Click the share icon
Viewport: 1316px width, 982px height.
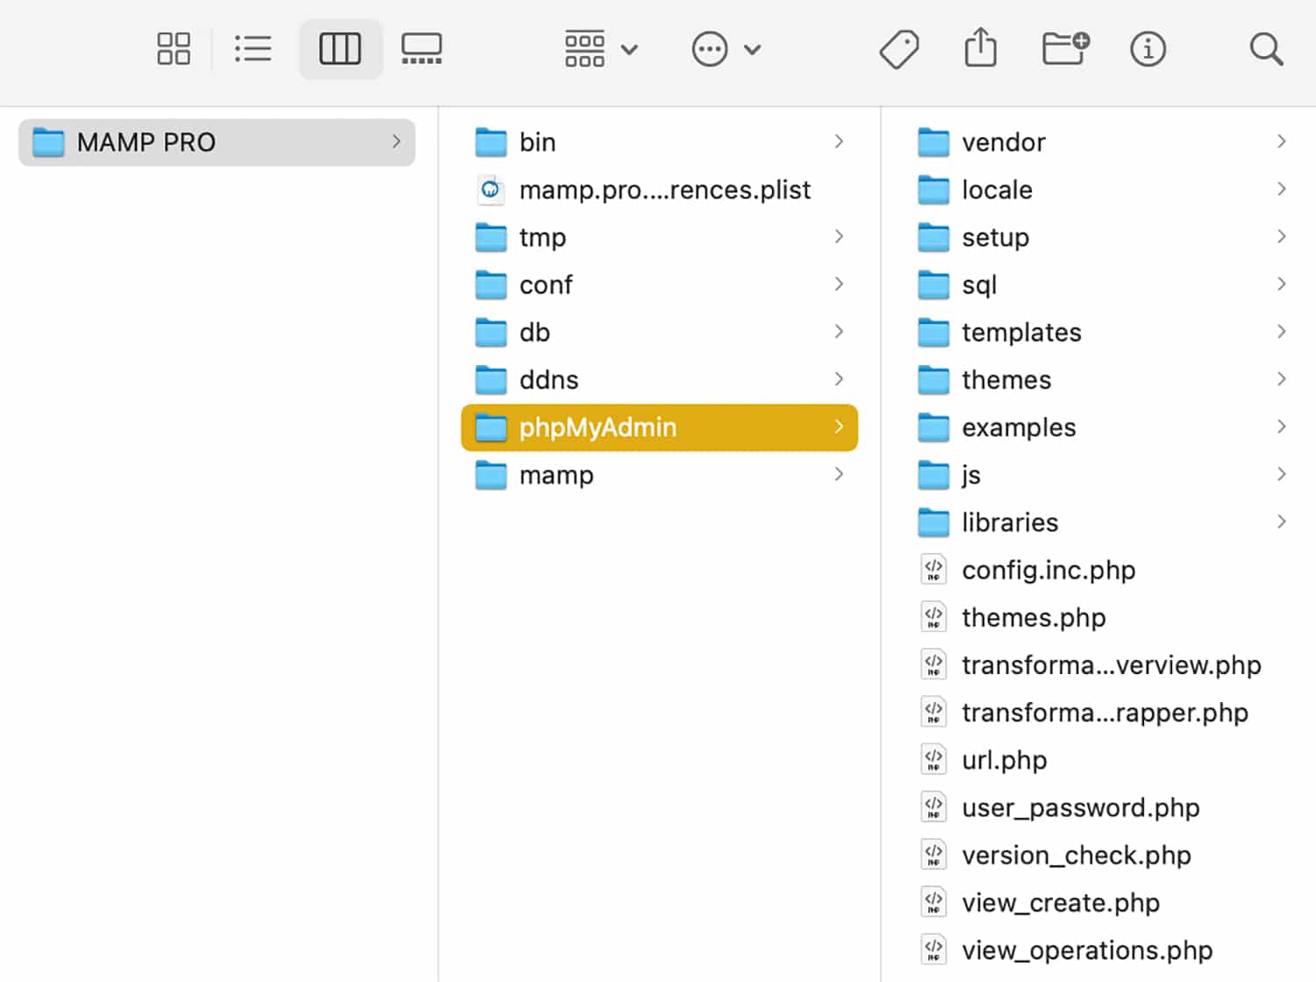click(x=981, y=48)
